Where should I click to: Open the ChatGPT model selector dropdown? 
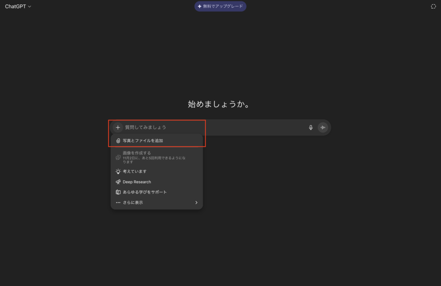coord(17,6)
